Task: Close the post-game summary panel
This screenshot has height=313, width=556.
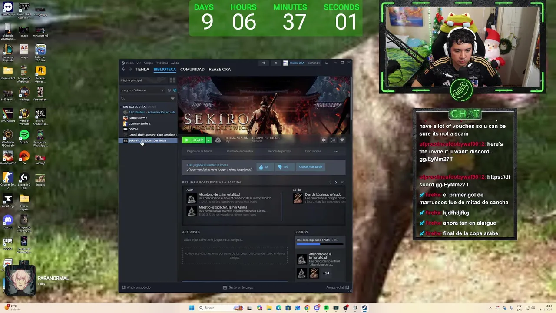Action: (342, 182)
